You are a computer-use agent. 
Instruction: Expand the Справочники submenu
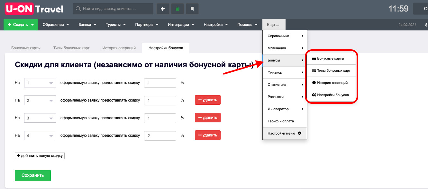pos(285,36)
